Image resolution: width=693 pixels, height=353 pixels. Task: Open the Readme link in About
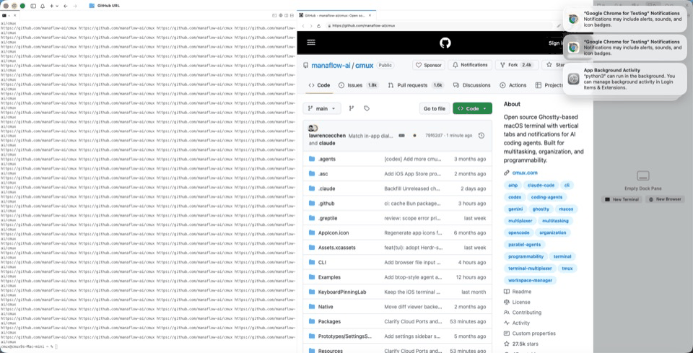pos(521,292)
